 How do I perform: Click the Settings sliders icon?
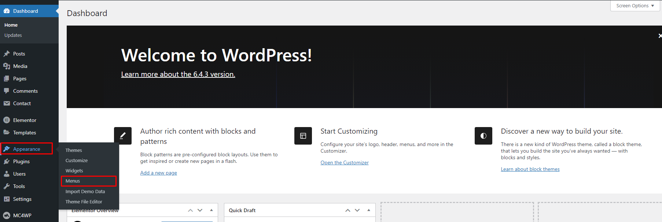pyautogui.click(x=7, y=199)
